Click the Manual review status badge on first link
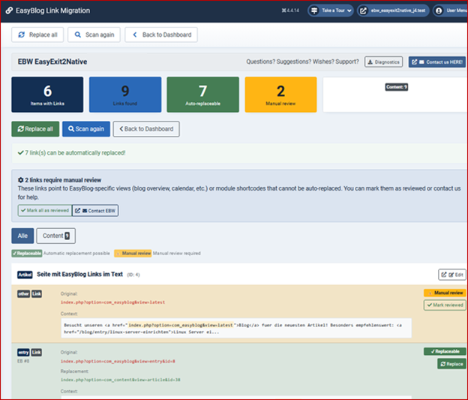Screen dimensions: 468x400 pyautogui.click(x=445, y=293)
